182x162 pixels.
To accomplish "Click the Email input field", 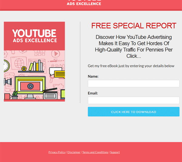I will [133, 100].
